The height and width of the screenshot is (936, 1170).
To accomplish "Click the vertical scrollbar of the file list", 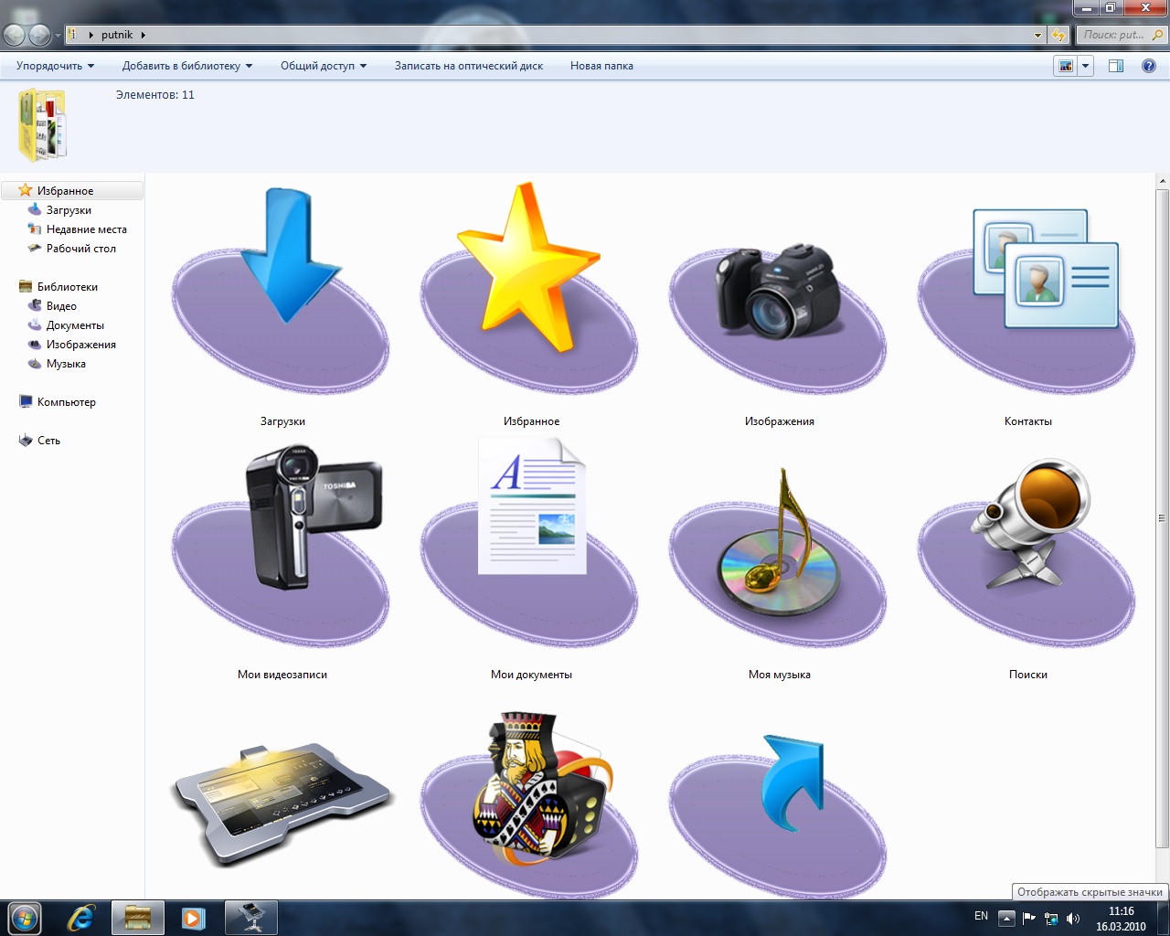I will [1162, 519].
